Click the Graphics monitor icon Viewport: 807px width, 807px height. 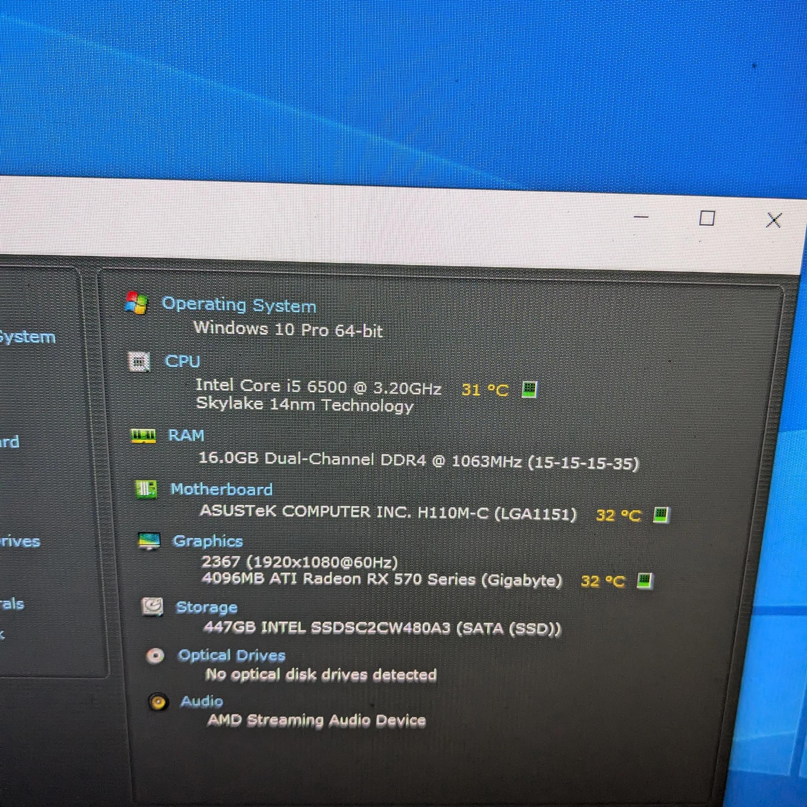149,541
